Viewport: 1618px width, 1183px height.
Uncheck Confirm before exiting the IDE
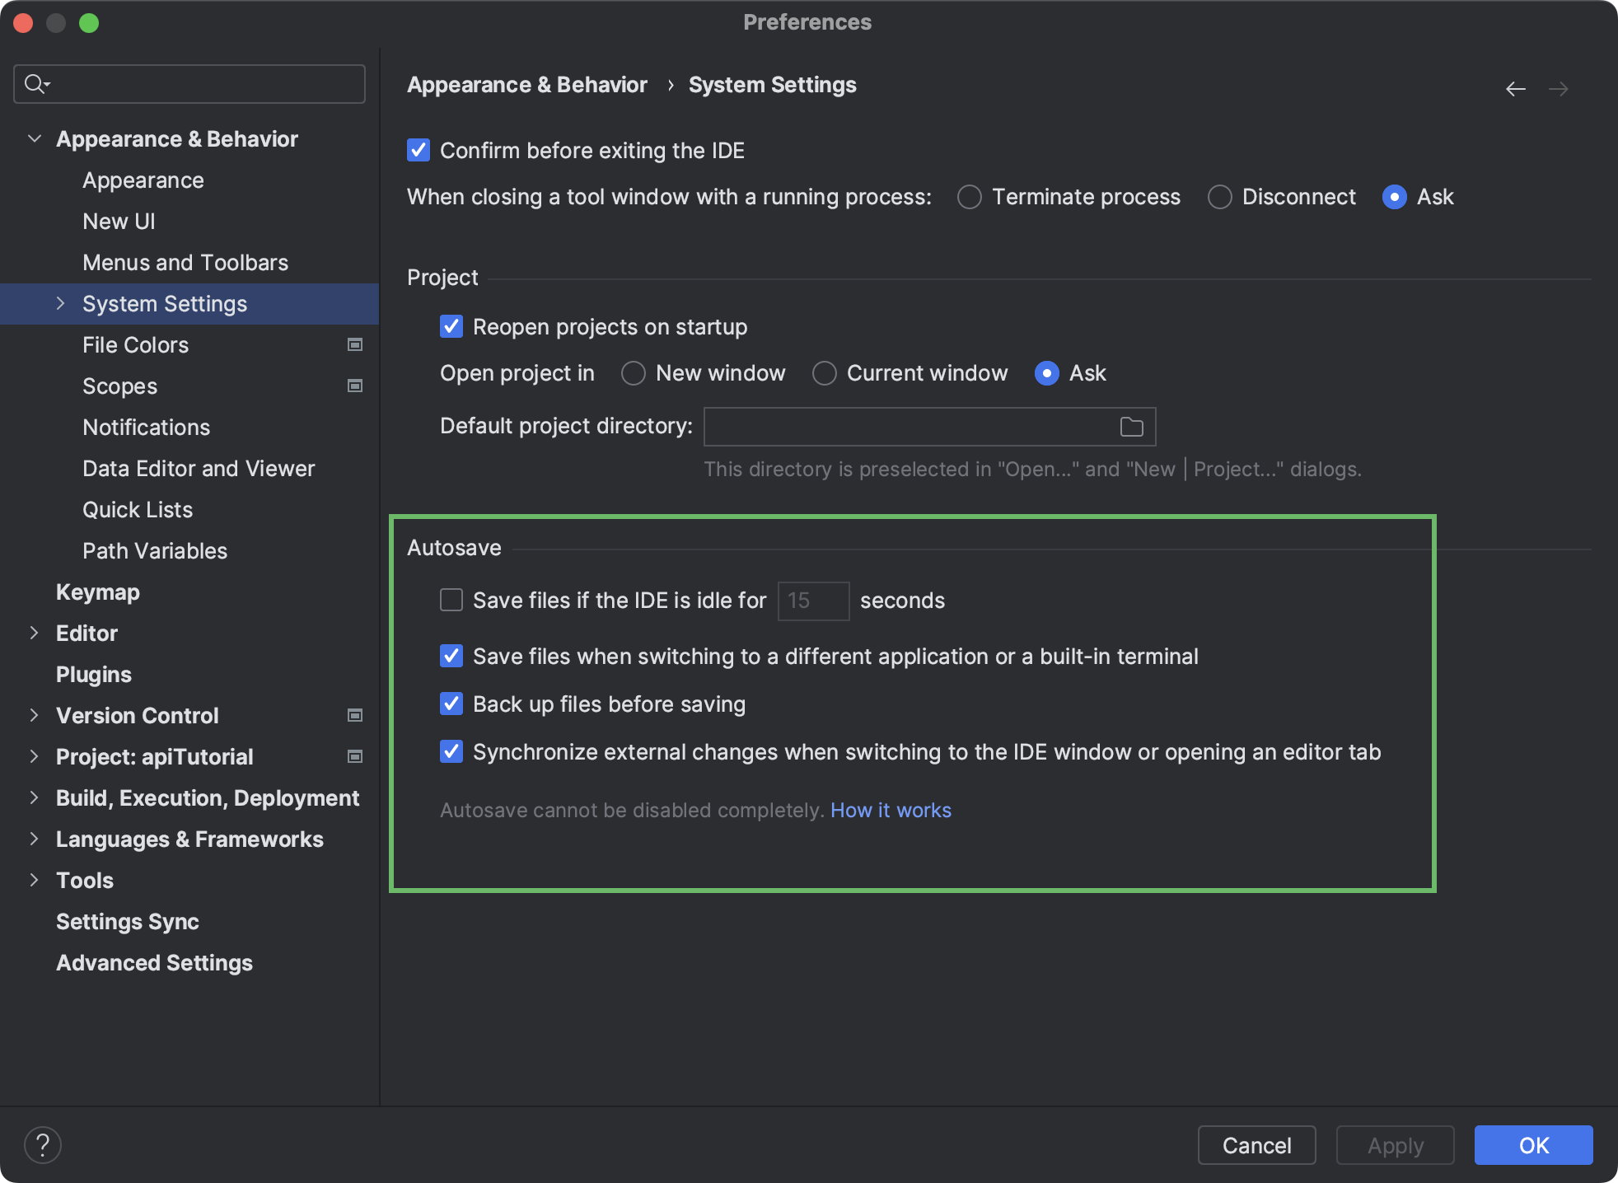[x=418, y=150]
